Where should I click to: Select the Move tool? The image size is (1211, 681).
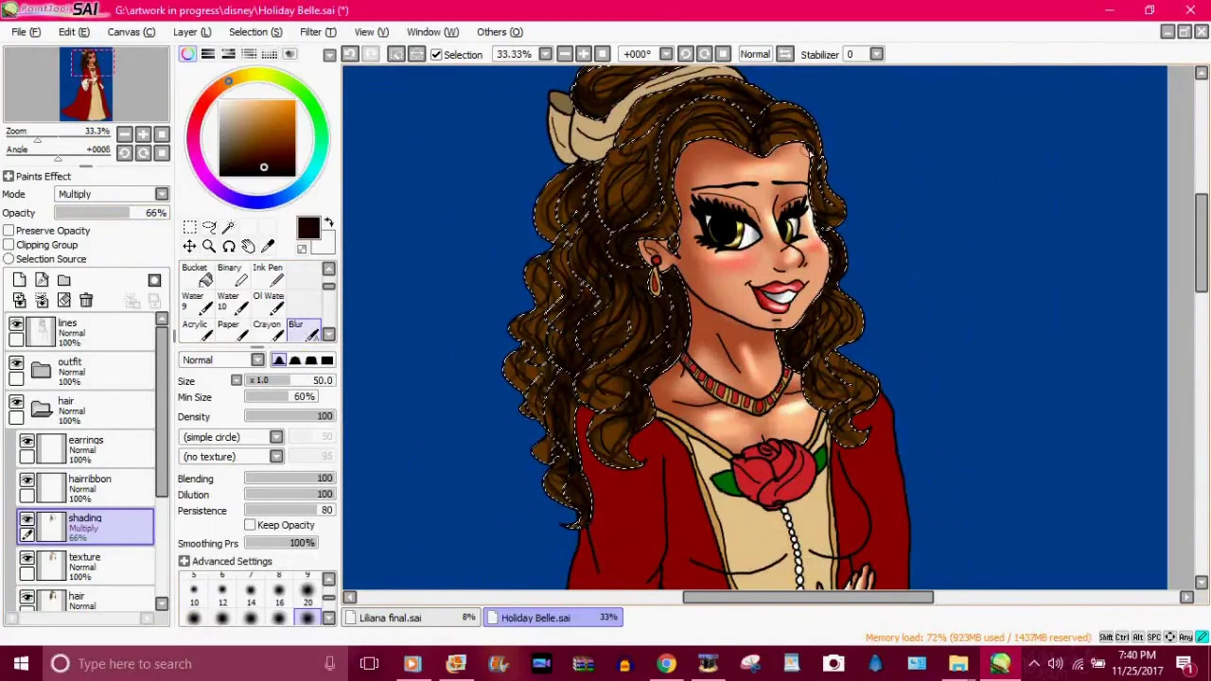[x=189, y=247]
